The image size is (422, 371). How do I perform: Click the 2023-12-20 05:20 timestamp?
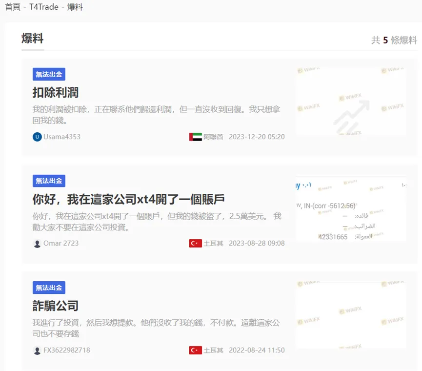(257, 137)
